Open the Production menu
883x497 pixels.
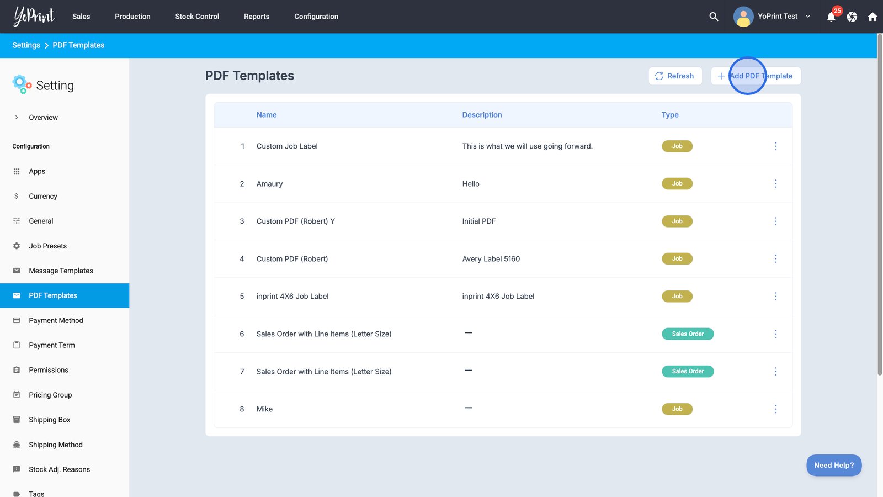(x=132, y=17)
